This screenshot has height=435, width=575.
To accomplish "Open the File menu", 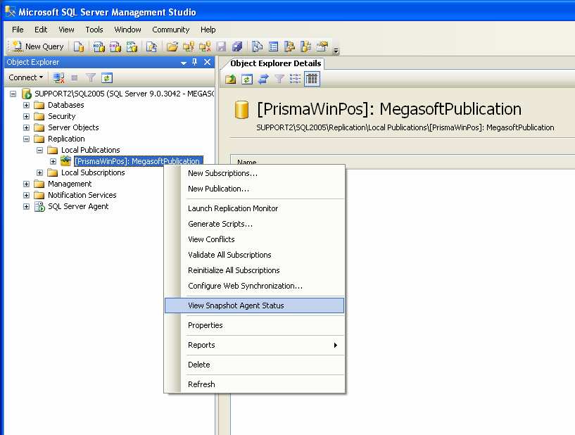I will pos(18,30).
